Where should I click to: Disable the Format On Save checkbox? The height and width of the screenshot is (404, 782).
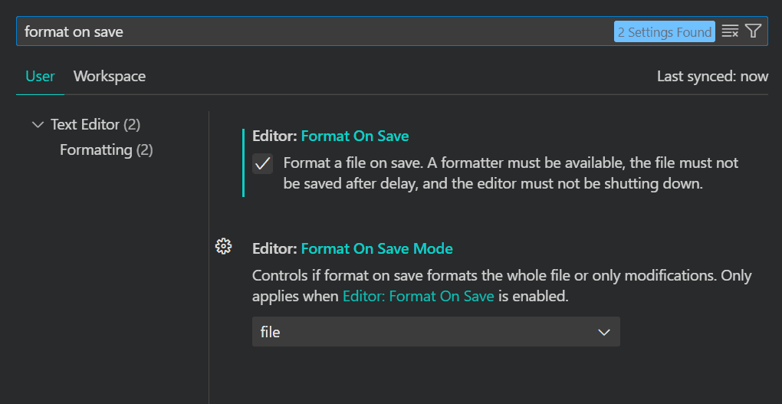coord(263,163)
